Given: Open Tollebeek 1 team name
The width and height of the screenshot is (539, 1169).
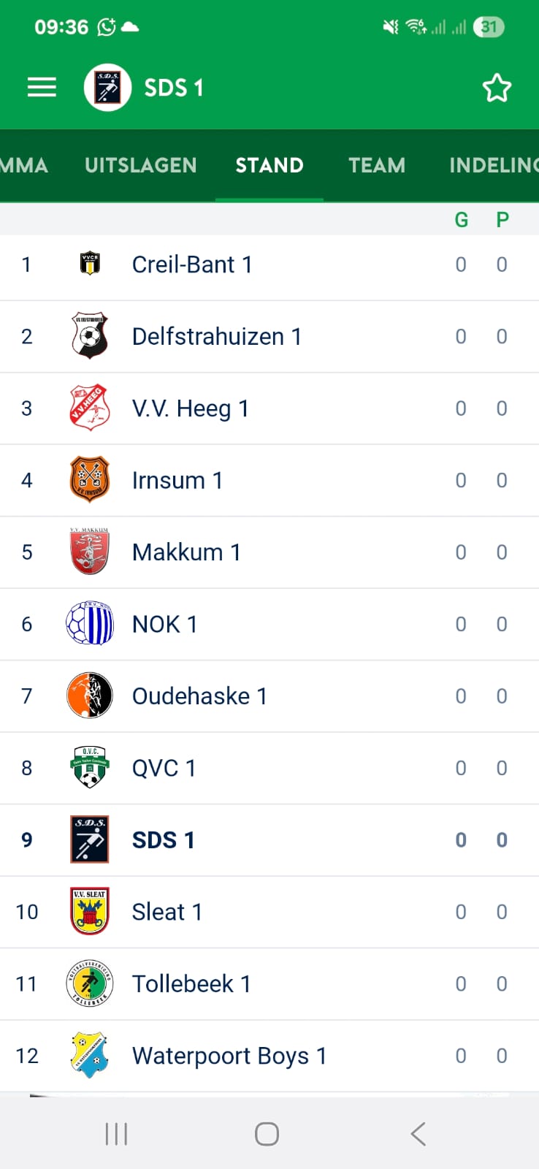Looking at the screenshot, I should click(191, 984).
